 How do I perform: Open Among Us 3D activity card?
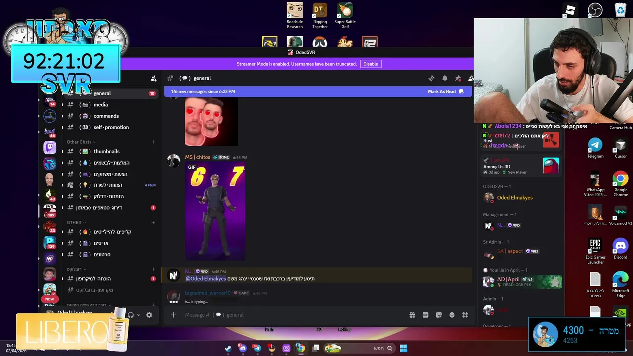pos(521,166)
